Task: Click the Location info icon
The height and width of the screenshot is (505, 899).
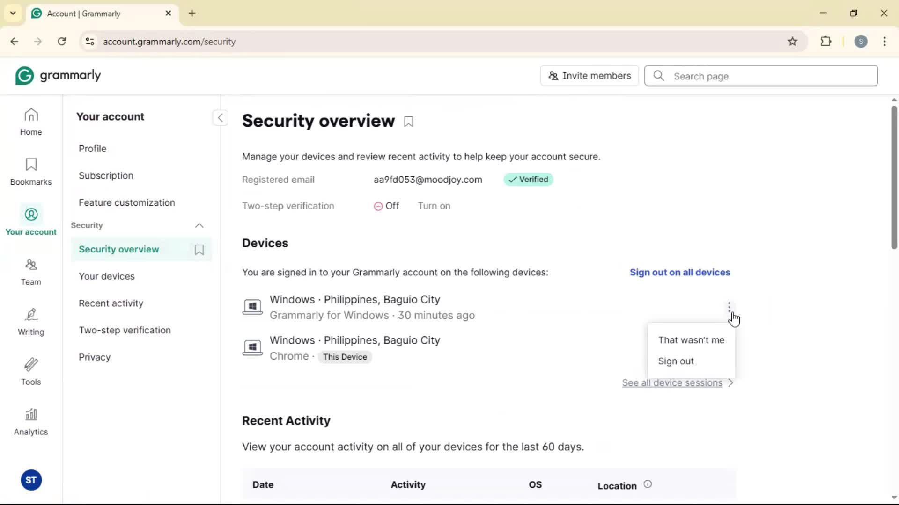Action: pyautogui.click(x=648, y=484)
